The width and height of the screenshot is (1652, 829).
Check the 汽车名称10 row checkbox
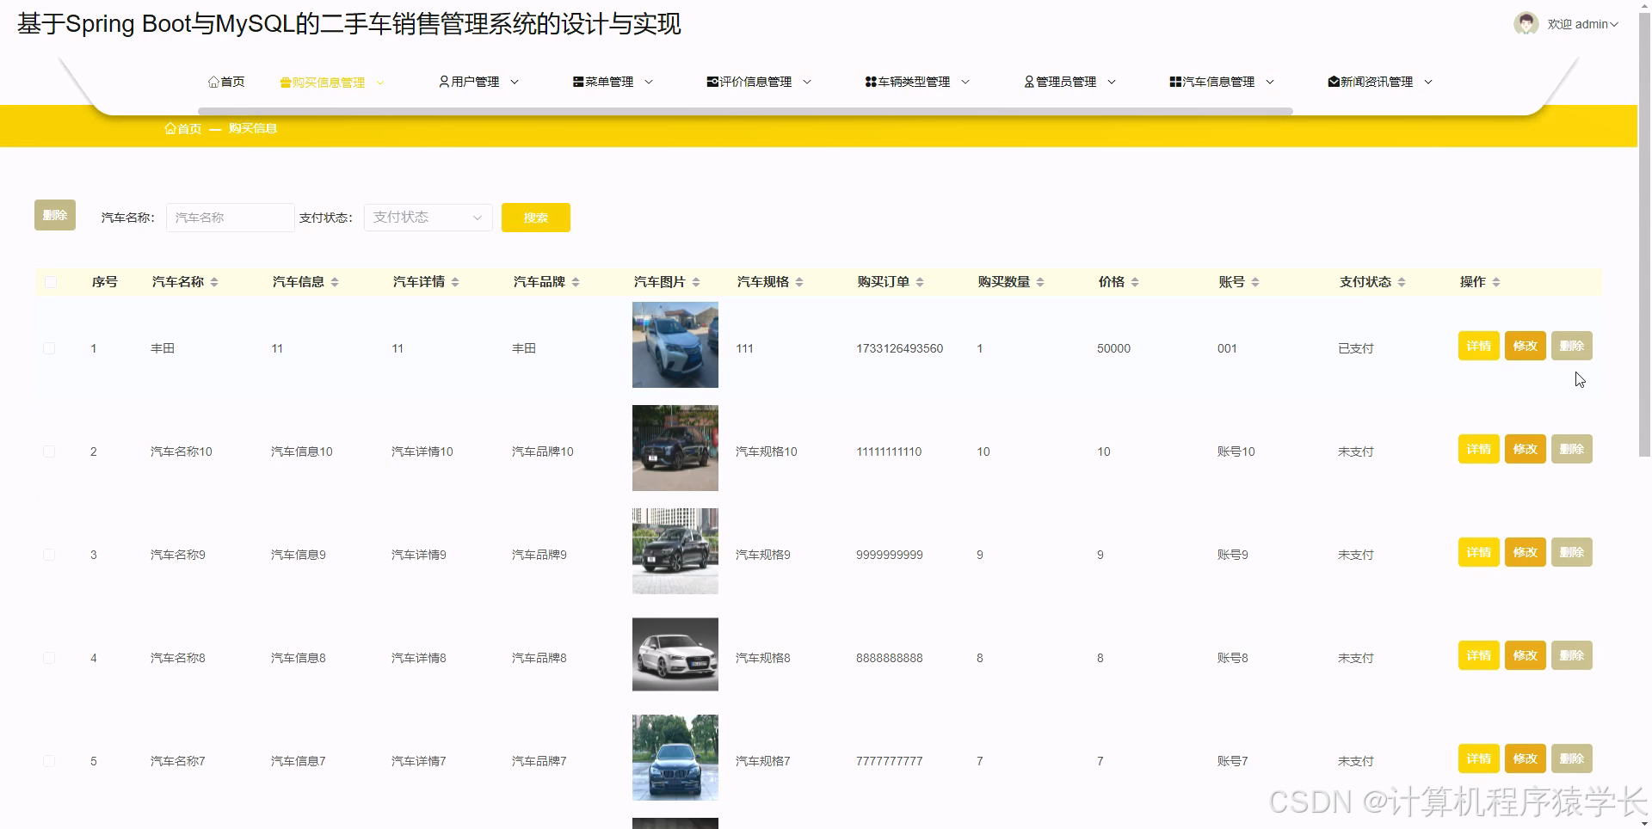coord(49,451)
